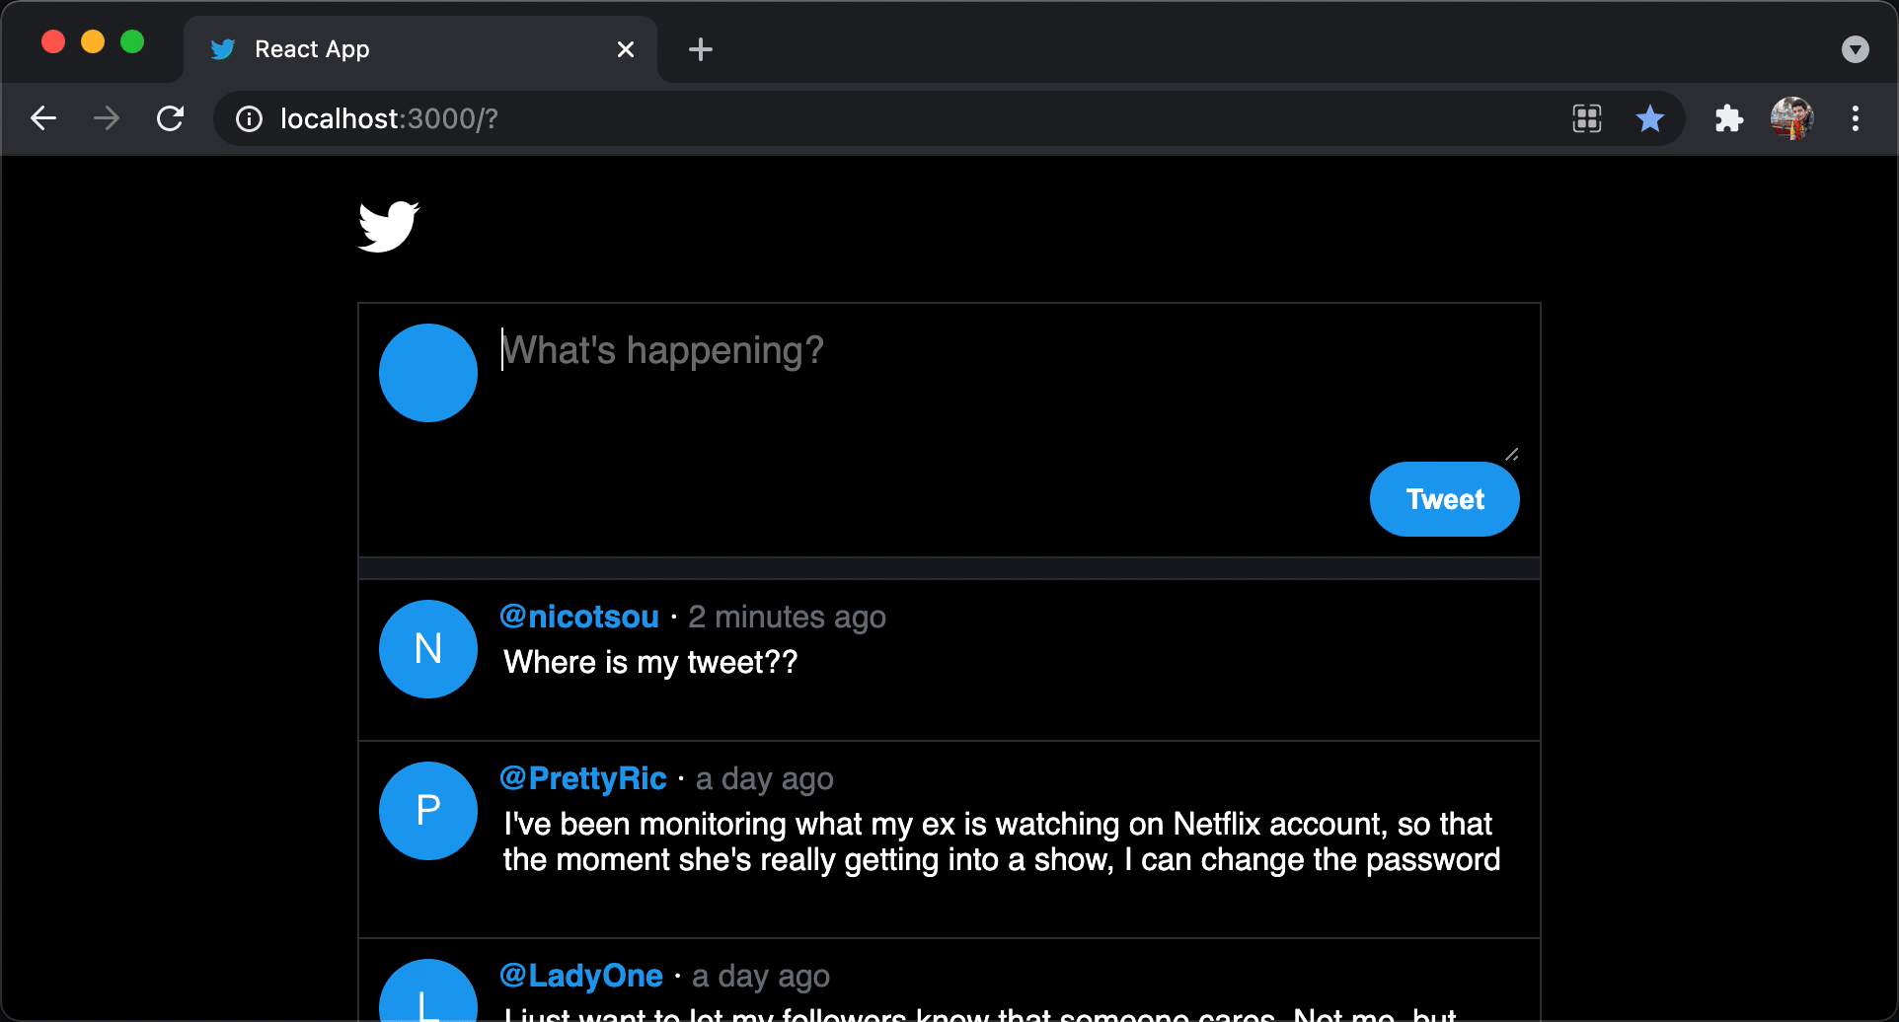
Task: Reload the current page
Action: click(x=170, y=118)
